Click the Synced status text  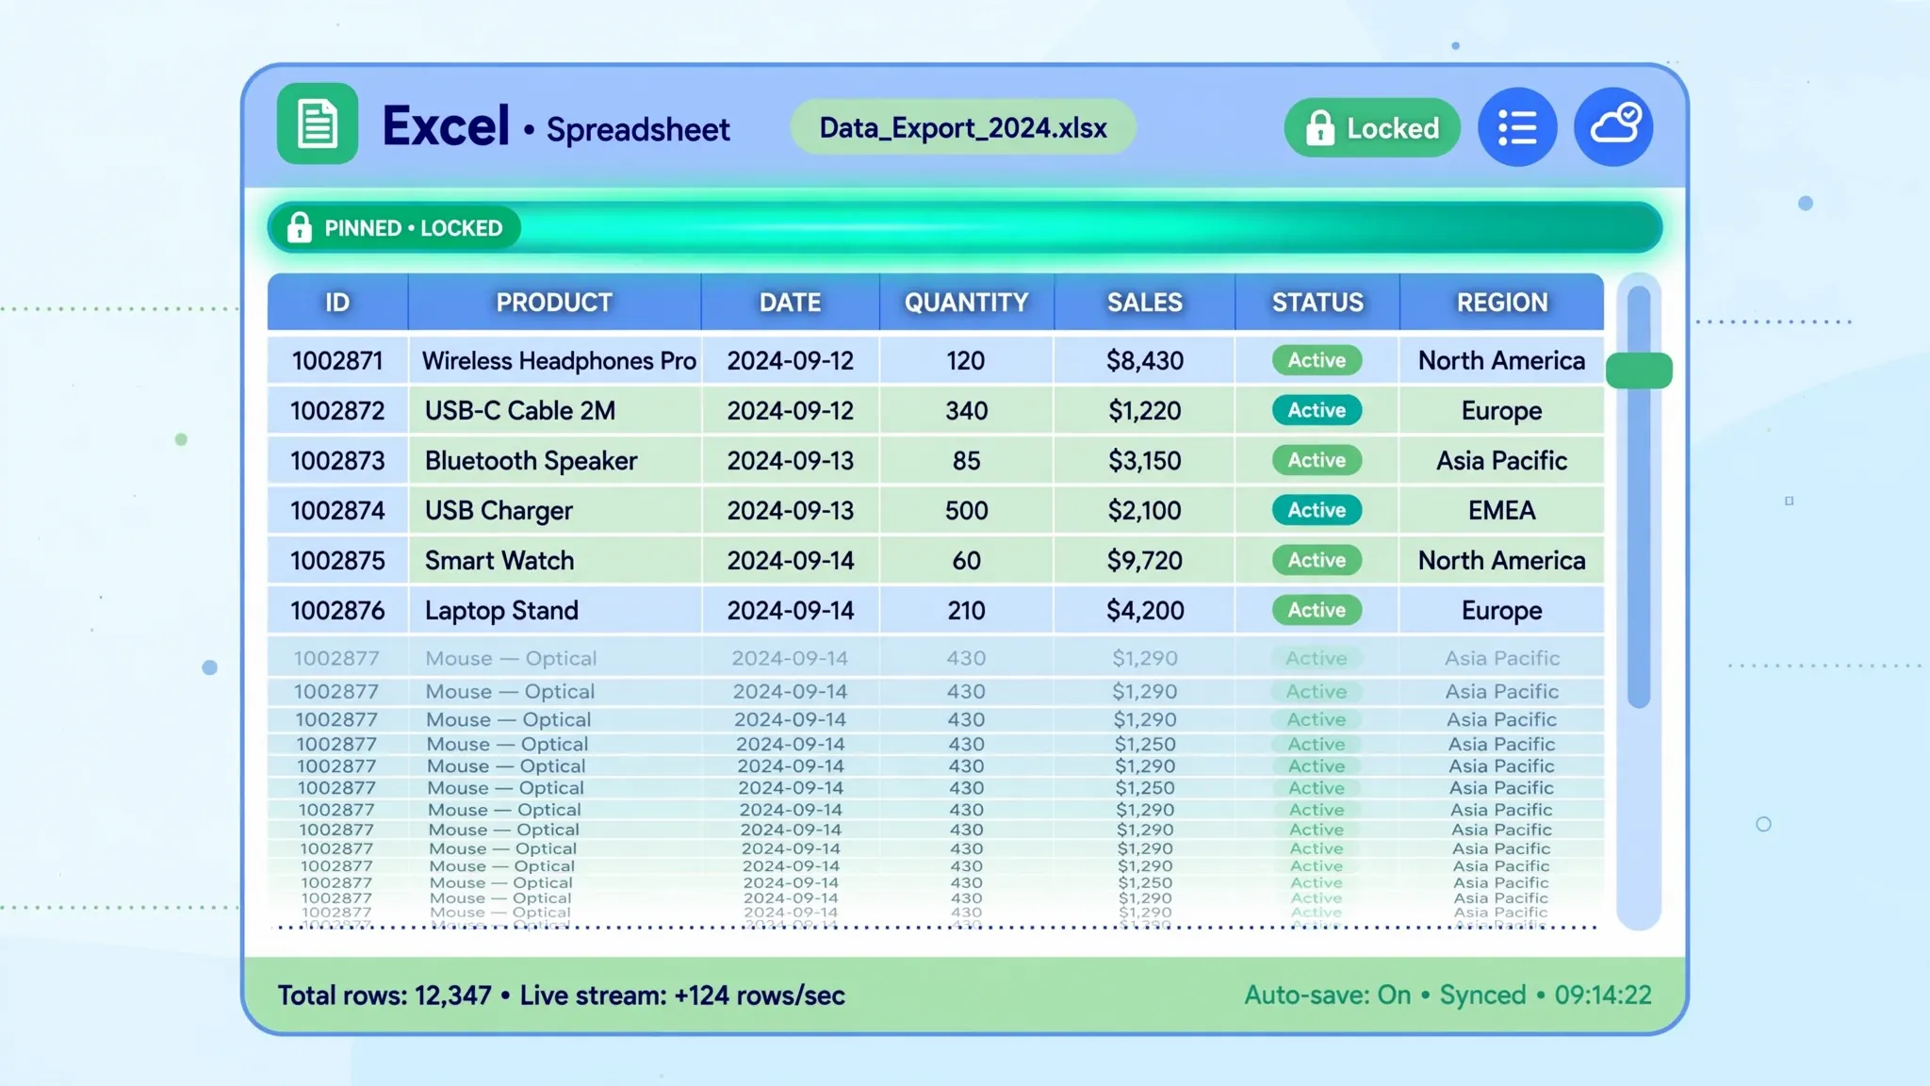point(1482,995)
